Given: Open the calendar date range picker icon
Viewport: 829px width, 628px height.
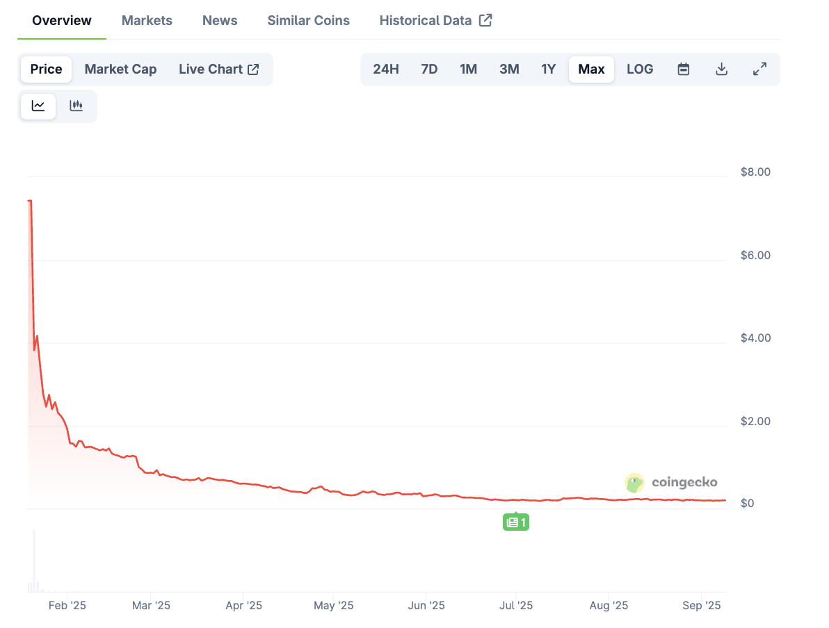Looking at the screenshot, I should pos(684,69).
